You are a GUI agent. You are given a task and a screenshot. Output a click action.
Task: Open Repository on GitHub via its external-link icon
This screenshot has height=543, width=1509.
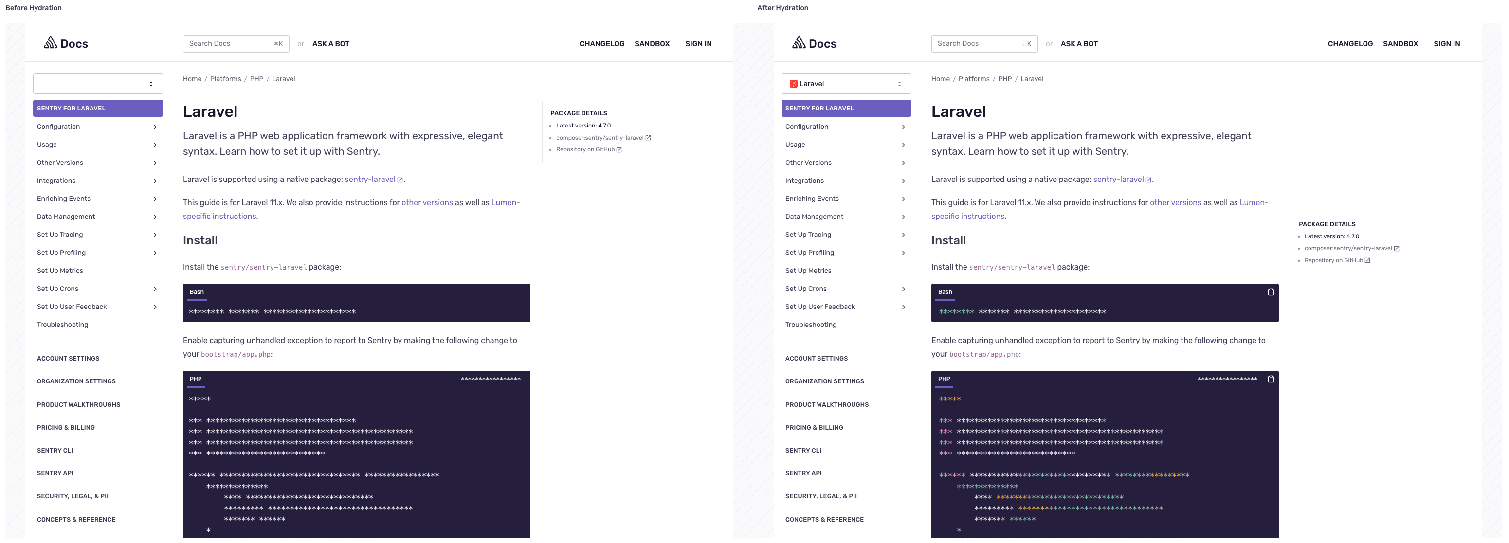[1367, 260]
